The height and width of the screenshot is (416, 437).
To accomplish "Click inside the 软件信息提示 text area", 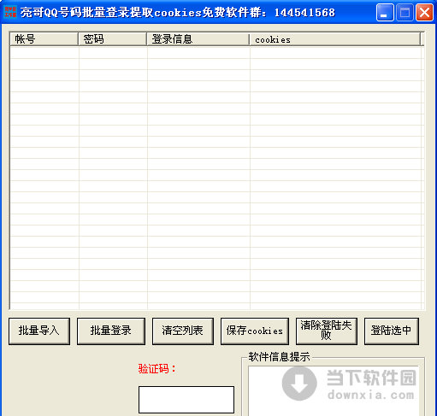I will [x=334, y=390].
